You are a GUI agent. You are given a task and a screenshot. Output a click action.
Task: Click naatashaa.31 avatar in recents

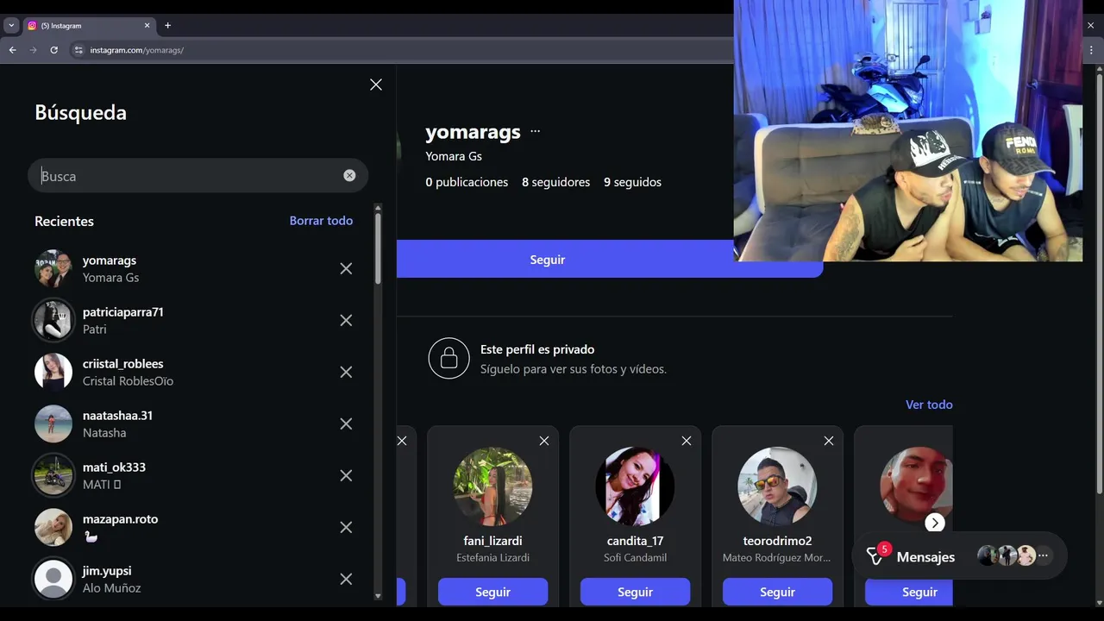pos(53,423)
